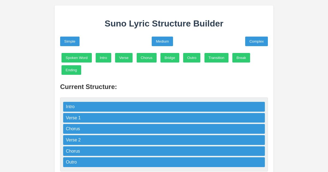Add an Outro section
Screen dimensions: 328x172
[x=192, y=58]
